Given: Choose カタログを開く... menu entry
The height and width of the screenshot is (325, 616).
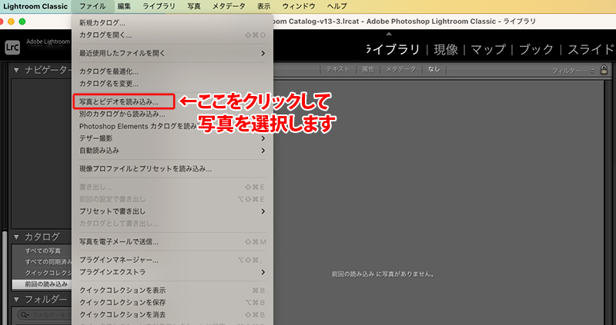Looking at the screenshot, I should click(x=172, y=35).
